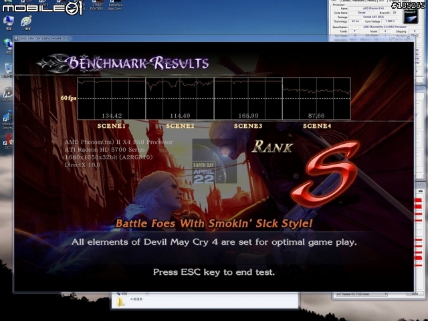The width and height of the screenshot is (428, 321).
Task: Click the 134.42 frame rate value
Action: click(x=112, y=116)
